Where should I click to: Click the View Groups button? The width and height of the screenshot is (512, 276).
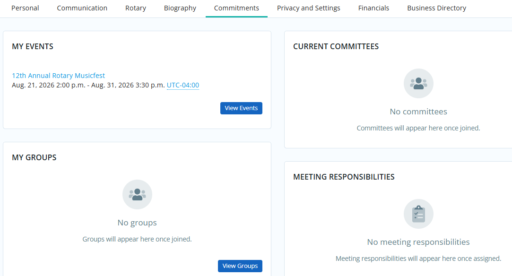(x=240, y=266)
